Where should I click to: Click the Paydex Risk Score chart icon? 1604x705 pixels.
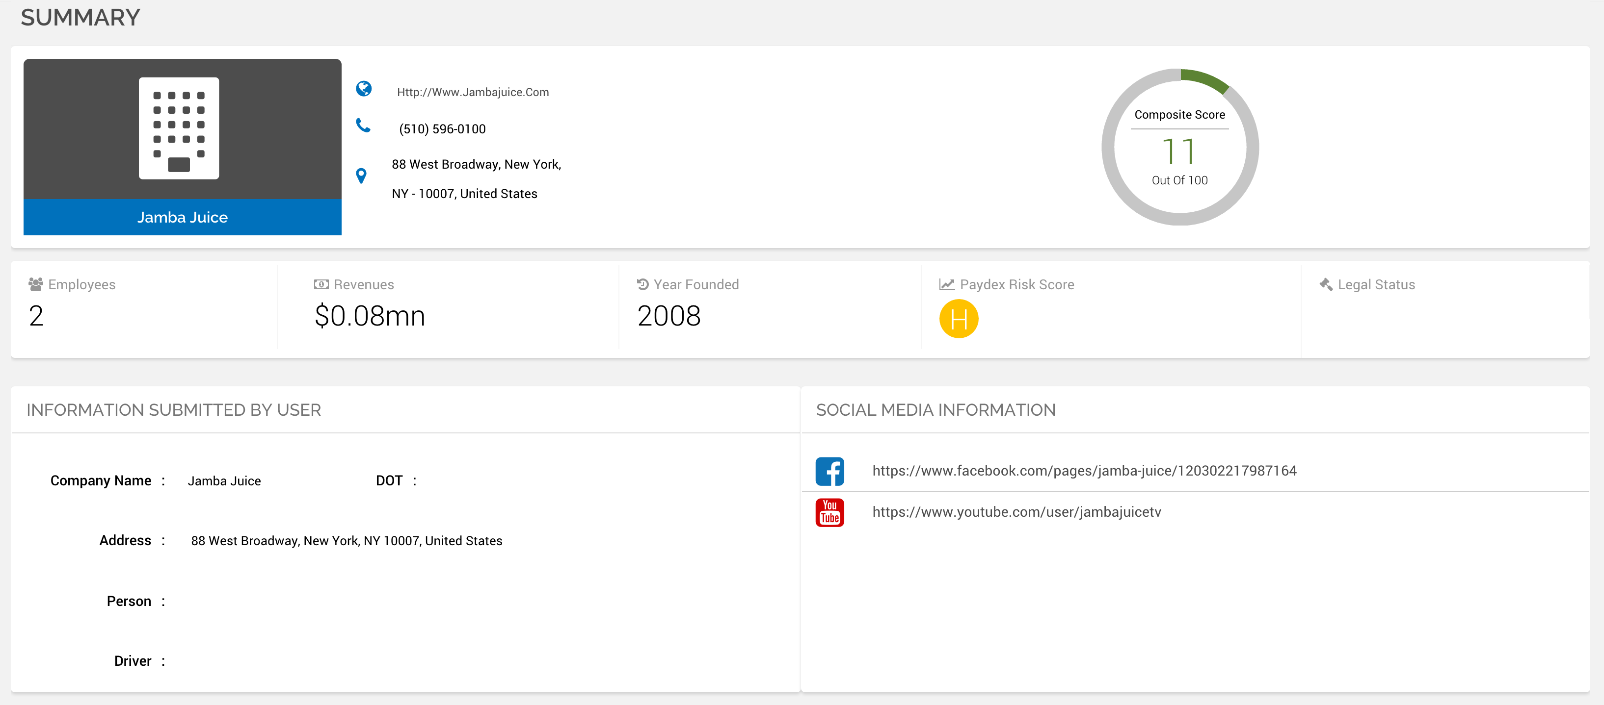[x=946, y=284]
